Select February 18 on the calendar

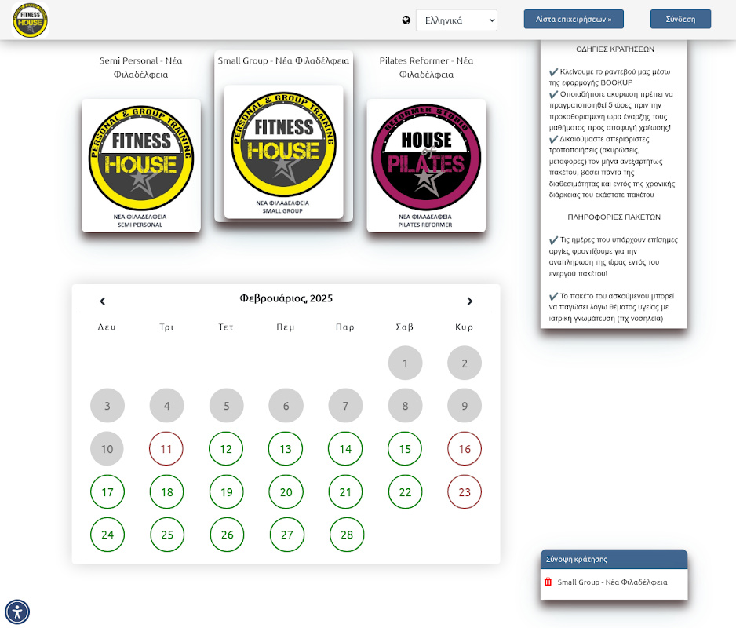coord(166,491)
